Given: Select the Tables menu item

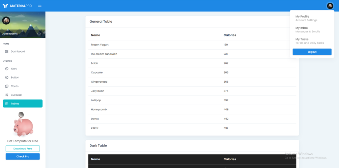Looking at the screenshot, I should [x=23, y=104].
